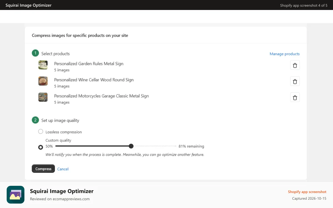Click '5 images' under Motorcycles Garage sign

coord(62,102)
